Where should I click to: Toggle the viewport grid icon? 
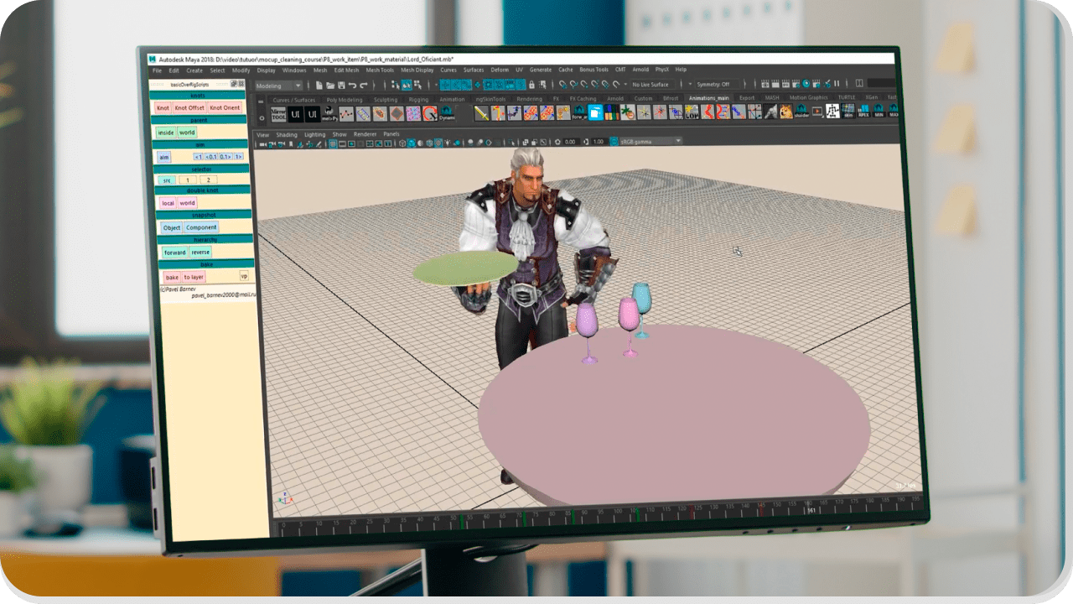tap(333, 143)
